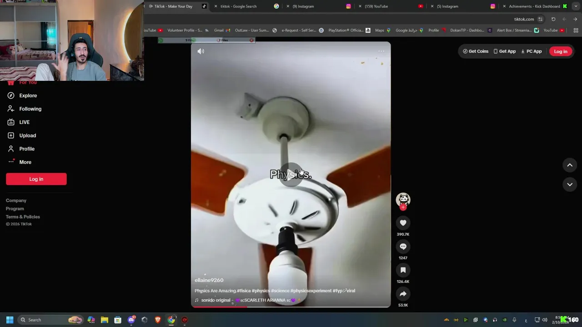Click the tiktok.com address field
Screen dimensions: 582x327
[x=524, y=19]
